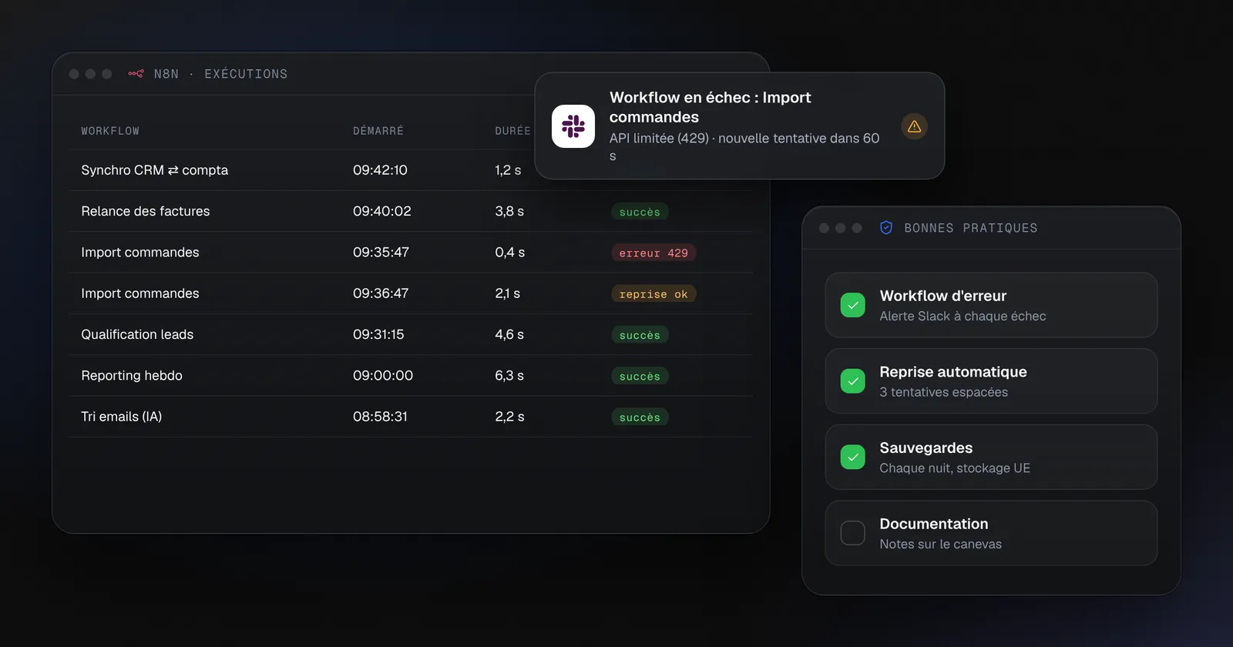The image size is (1233, 647).
Task: Click the succès badge for Relance des factures
Action: point(640,212)
